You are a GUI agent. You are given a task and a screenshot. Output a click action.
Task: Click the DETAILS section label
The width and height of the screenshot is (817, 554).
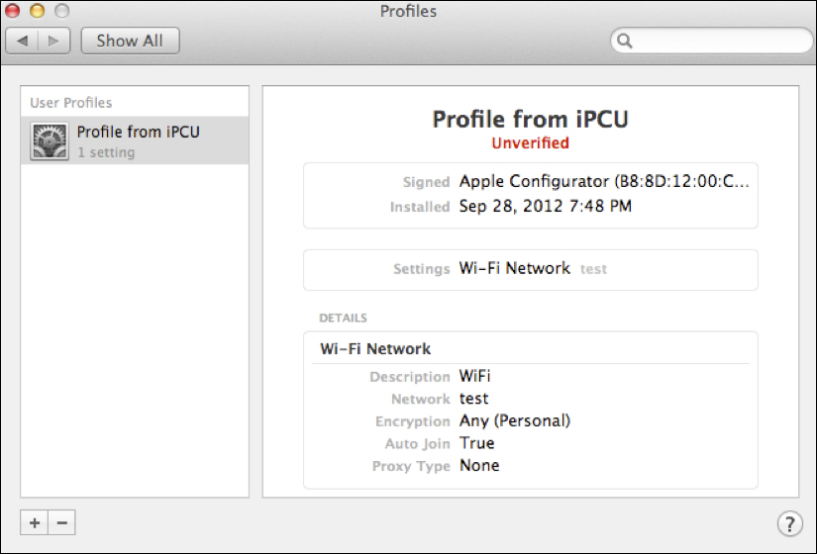click(343, 319)
